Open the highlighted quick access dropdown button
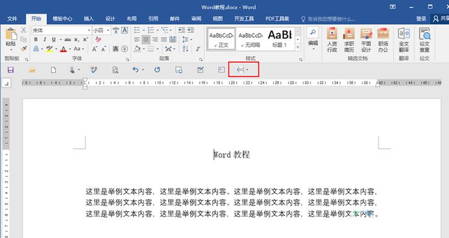Screen dimensions: 449x238 (x=243, y=69)
